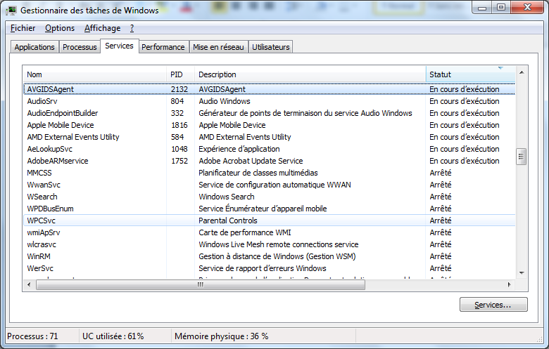Switch to the Mise en réseau tab
Screen dimensions: 549x349
point(218,47)
